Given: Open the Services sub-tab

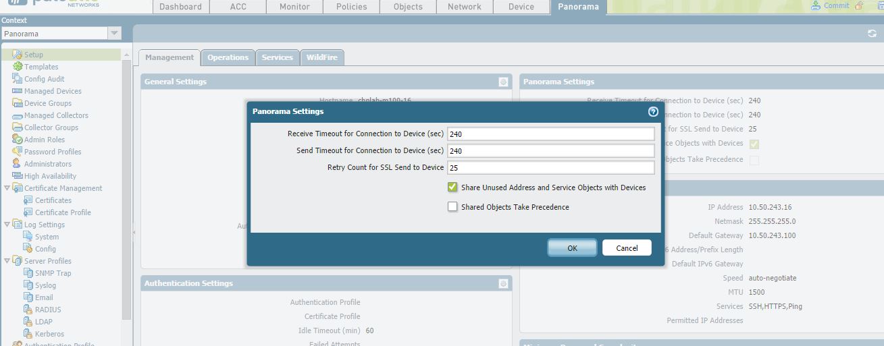Looking at the screenshot, I should point(277,57).
